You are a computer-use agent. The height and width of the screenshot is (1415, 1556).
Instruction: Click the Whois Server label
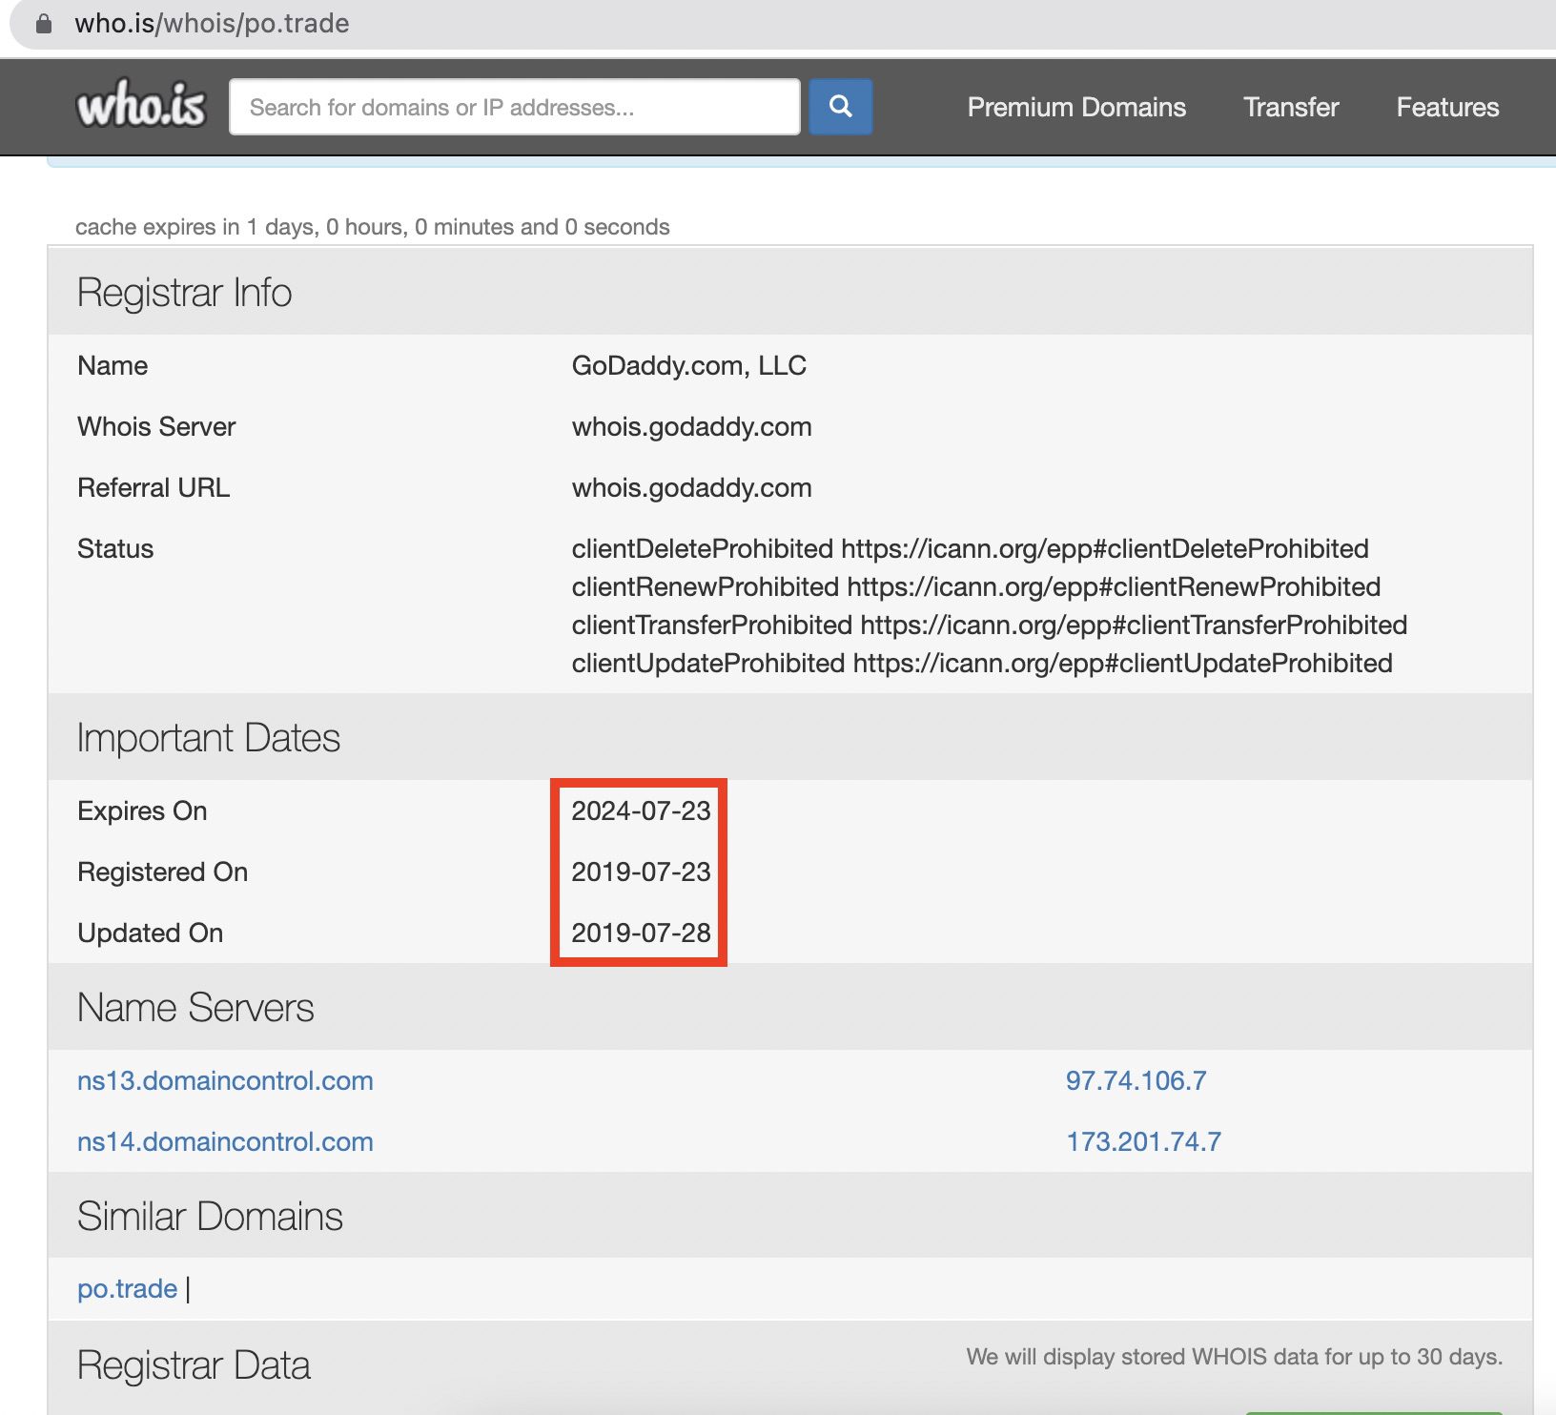pyautogui.click(x=156, y=426)
